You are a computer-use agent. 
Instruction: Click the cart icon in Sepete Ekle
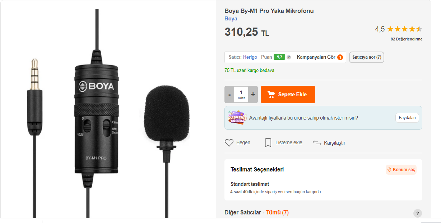(272, 94)
